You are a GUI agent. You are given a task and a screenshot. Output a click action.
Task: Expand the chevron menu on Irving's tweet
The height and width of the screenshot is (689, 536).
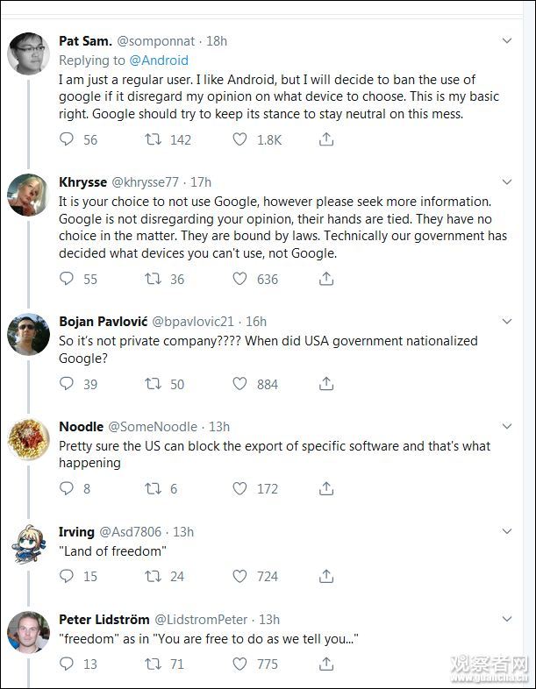click(507, 531)
